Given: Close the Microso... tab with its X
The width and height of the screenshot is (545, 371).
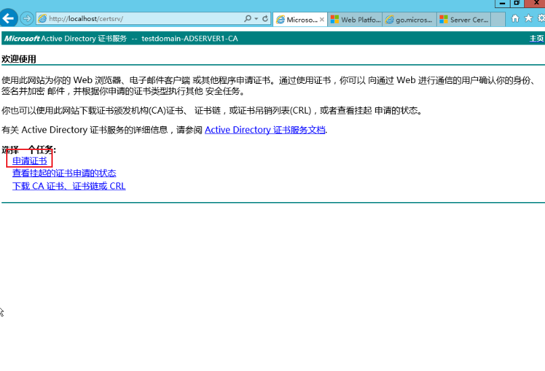Looking at the screenshot, I should (x=322, y=20).
